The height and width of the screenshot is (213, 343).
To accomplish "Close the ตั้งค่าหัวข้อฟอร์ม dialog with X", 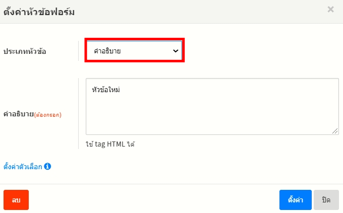I will pos(330,9).
